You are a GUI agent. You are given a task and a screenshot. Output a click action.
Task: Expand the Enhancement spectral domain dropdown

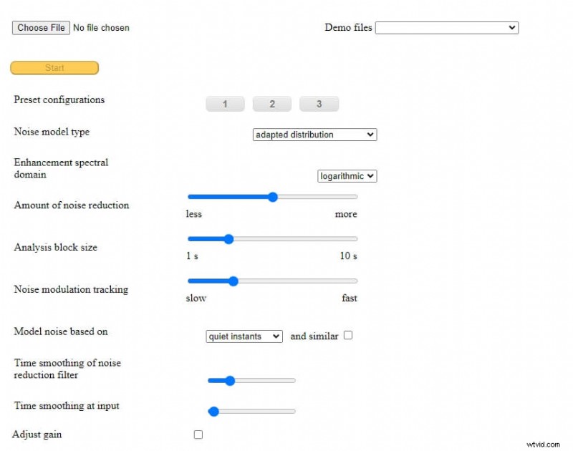(347, 176)
